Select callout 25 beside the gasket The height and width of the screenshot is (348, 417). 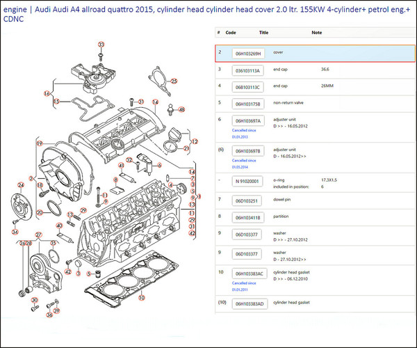pyautogui.click(x=174, y=81)
